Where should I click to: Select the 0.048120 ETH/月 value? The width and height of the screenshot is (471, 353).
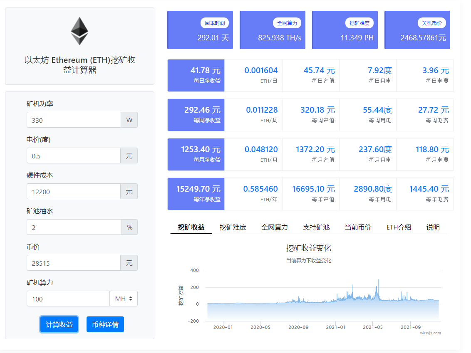(261, 150)
